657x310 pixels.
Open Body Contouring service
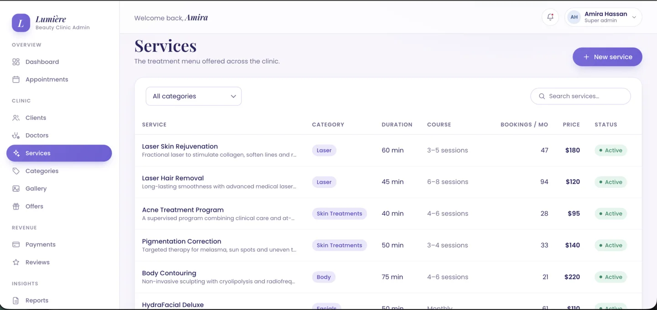point(169,273)
